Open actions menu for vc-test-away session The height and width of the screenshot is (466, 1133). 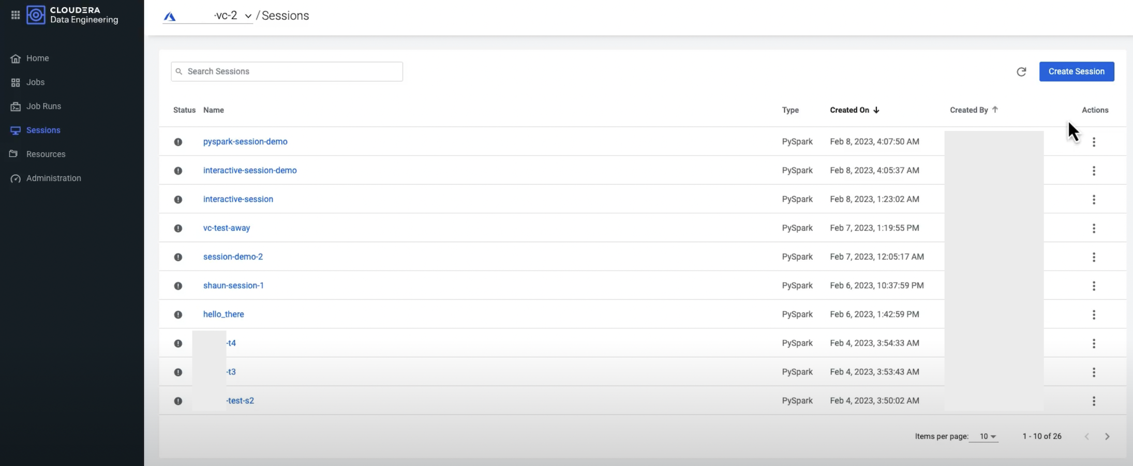click(1094, 228)
